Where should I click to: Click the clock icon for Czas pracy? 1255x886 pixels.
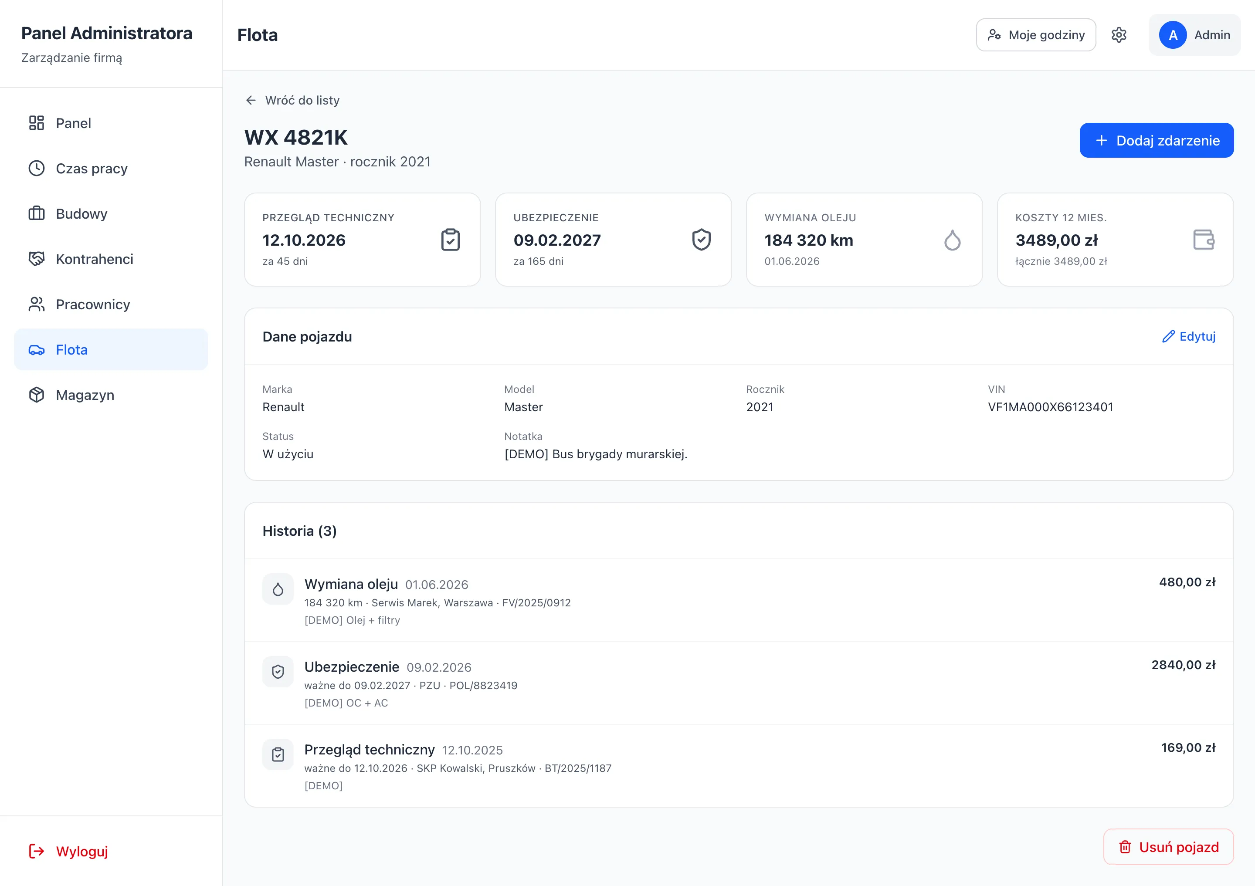37,168
